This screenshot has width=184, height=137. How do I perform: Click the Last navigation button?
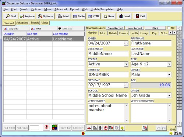[x=78, y=128]
